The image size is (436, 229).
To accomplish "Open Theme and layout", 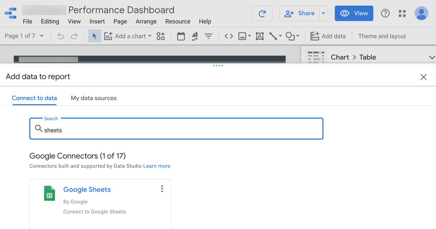I will click(382, 36).
